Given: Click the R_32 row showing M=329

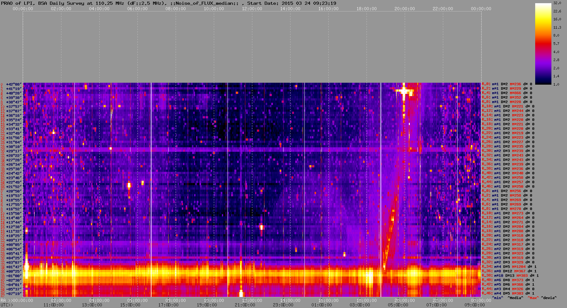Looking at the screenshot, I should pos(508,262).
